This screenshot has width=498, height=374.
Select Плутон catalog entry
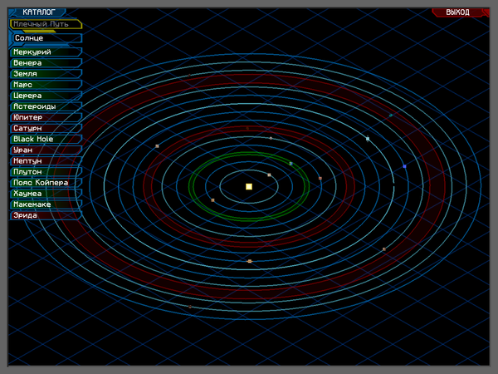click(x=46, y=171)
